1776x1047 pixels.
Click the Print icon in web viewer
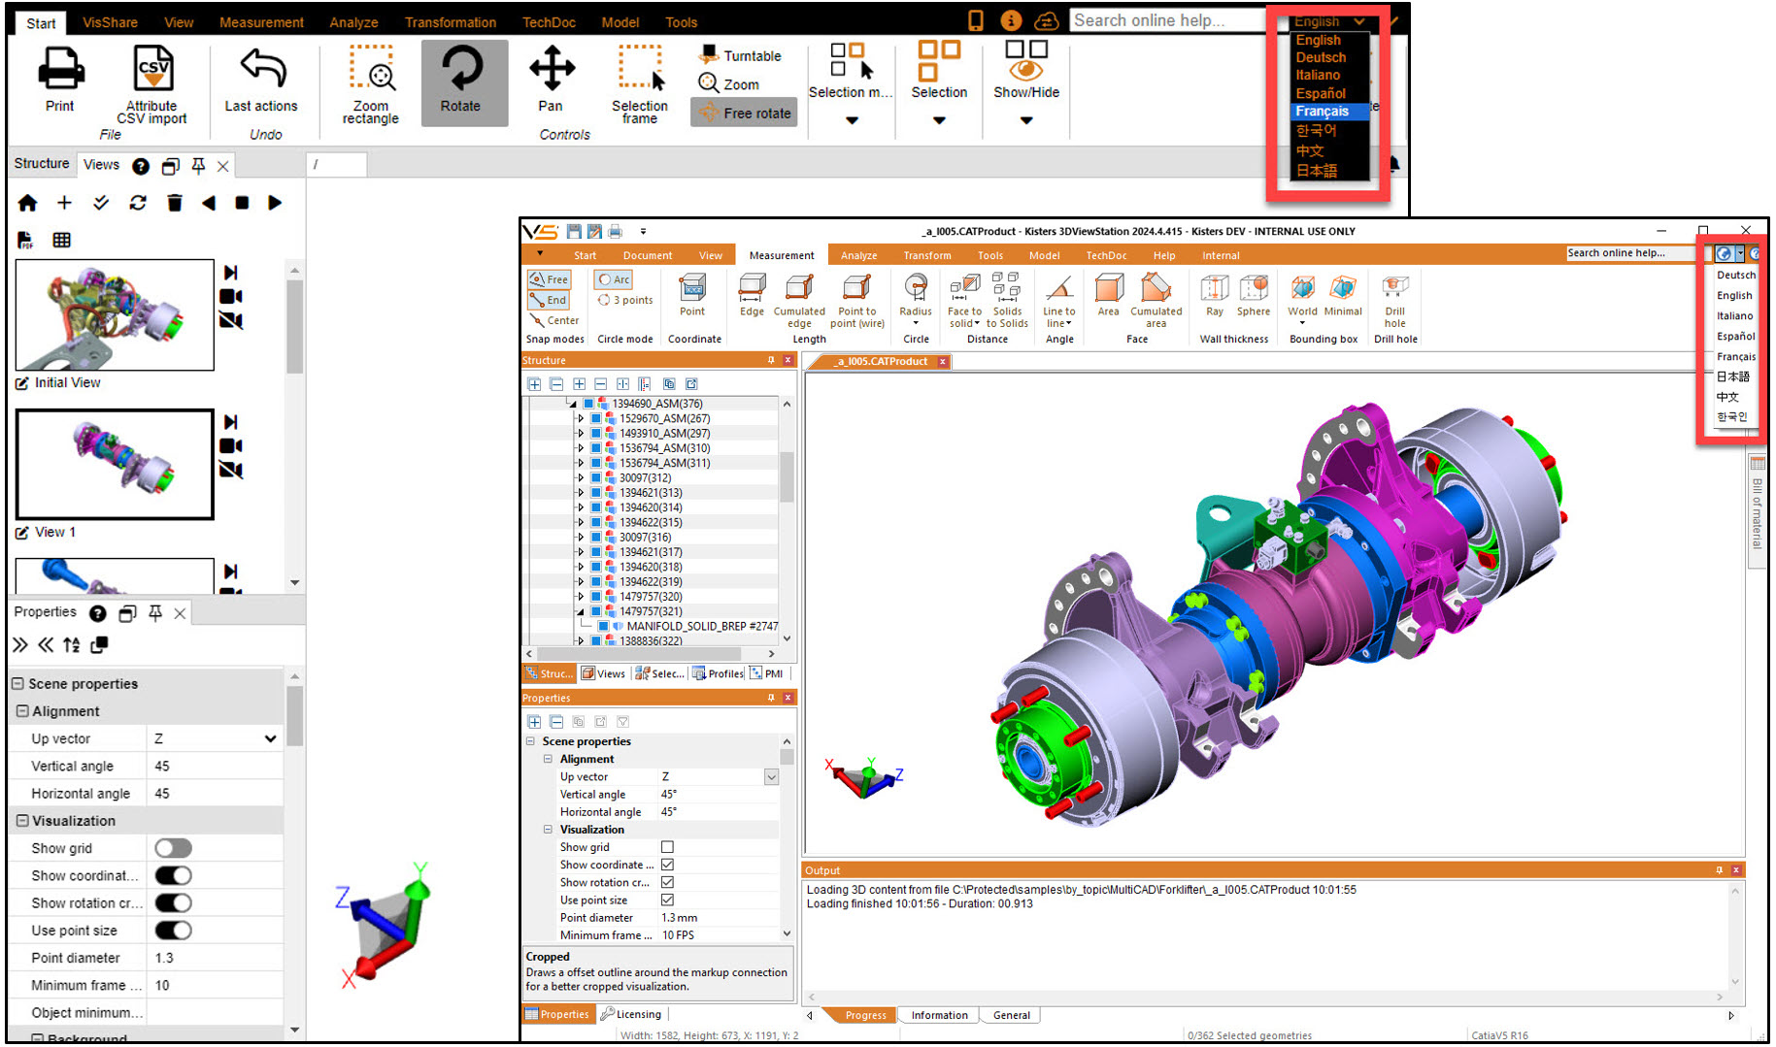(59, 70)
